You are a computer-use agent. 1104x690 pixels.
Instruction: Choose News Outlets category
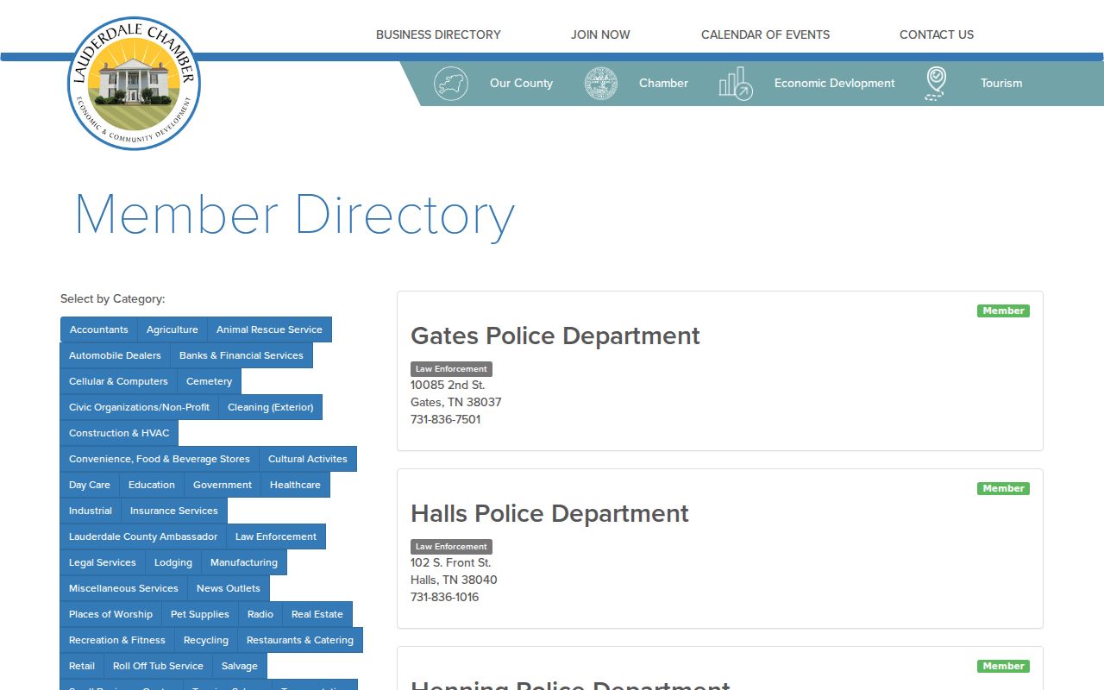click(229, 588)
